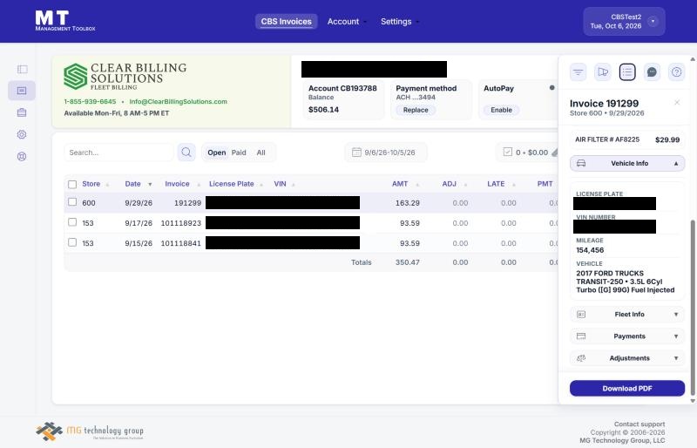Image resolution: width=697 pixels, height=448 pixels.
Task: Open the Account menu dropdown
Action: [x=347, y=22]
